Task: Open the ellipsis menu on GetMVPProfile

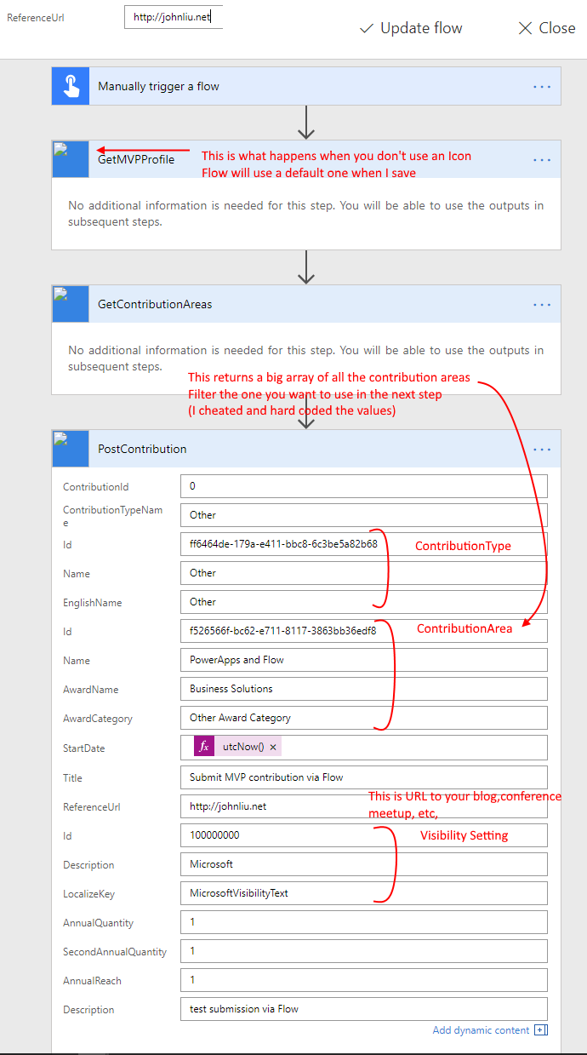Action: [x=542, y=160]
